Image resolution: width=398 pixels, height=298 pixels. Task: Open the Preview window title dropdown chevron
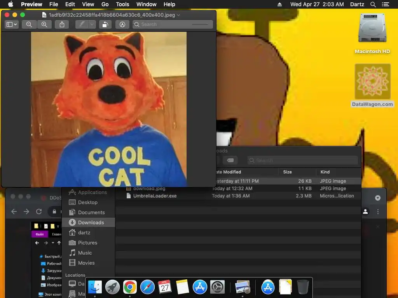pos(179,15)
